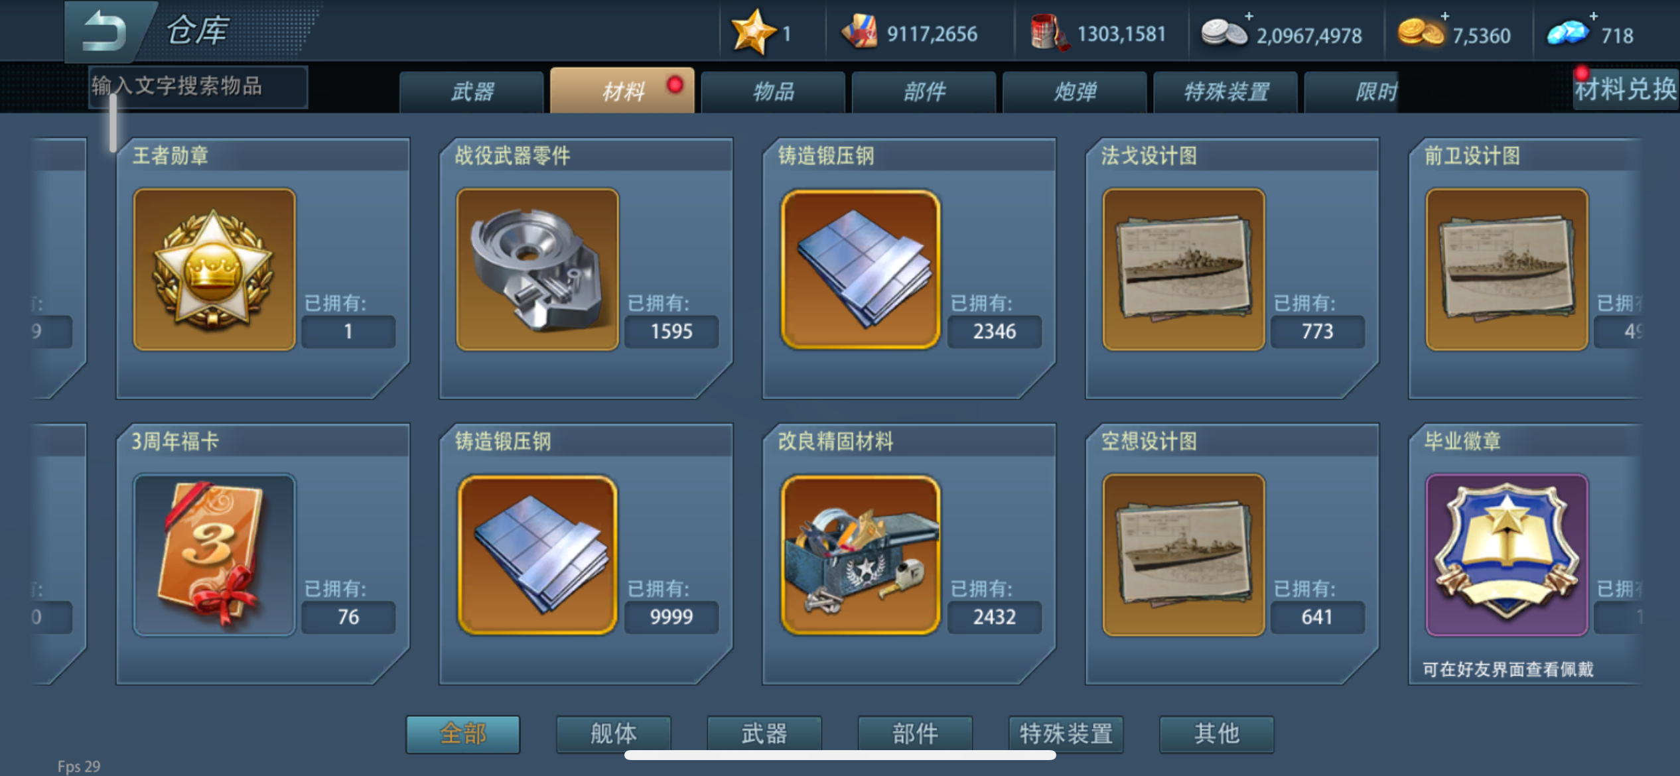Screen dimensions: 1680x776
Task: Filter by 舰体 category
Action: click(x=614, y=734)
